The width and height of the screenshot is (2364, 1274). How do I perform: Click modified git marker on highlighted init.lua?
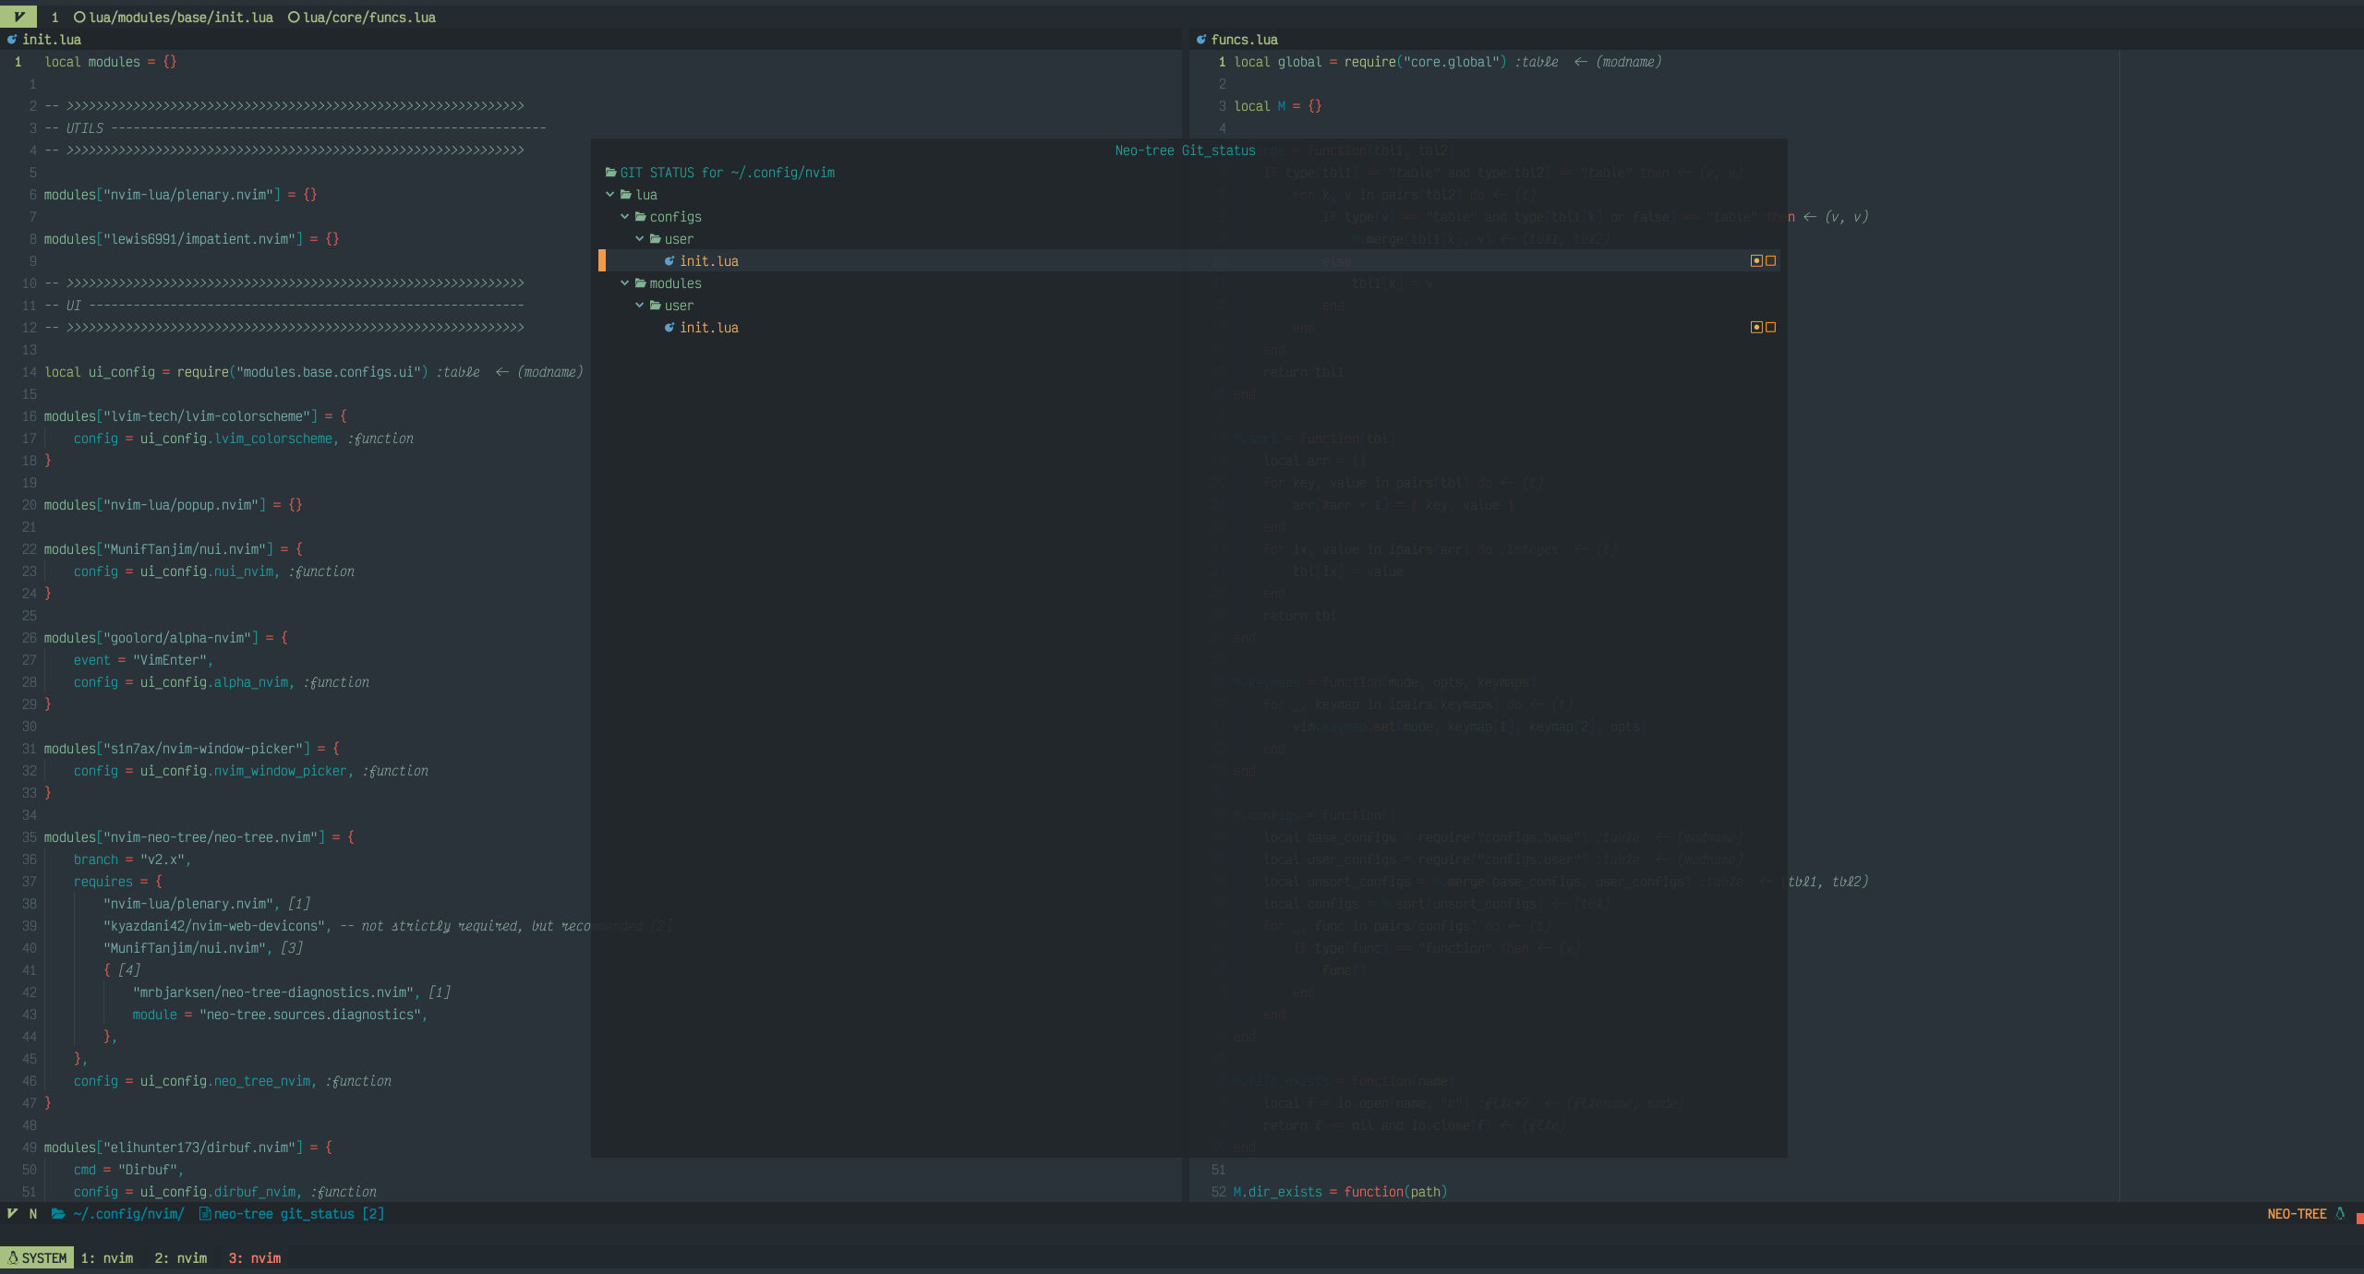[1756, 261]
